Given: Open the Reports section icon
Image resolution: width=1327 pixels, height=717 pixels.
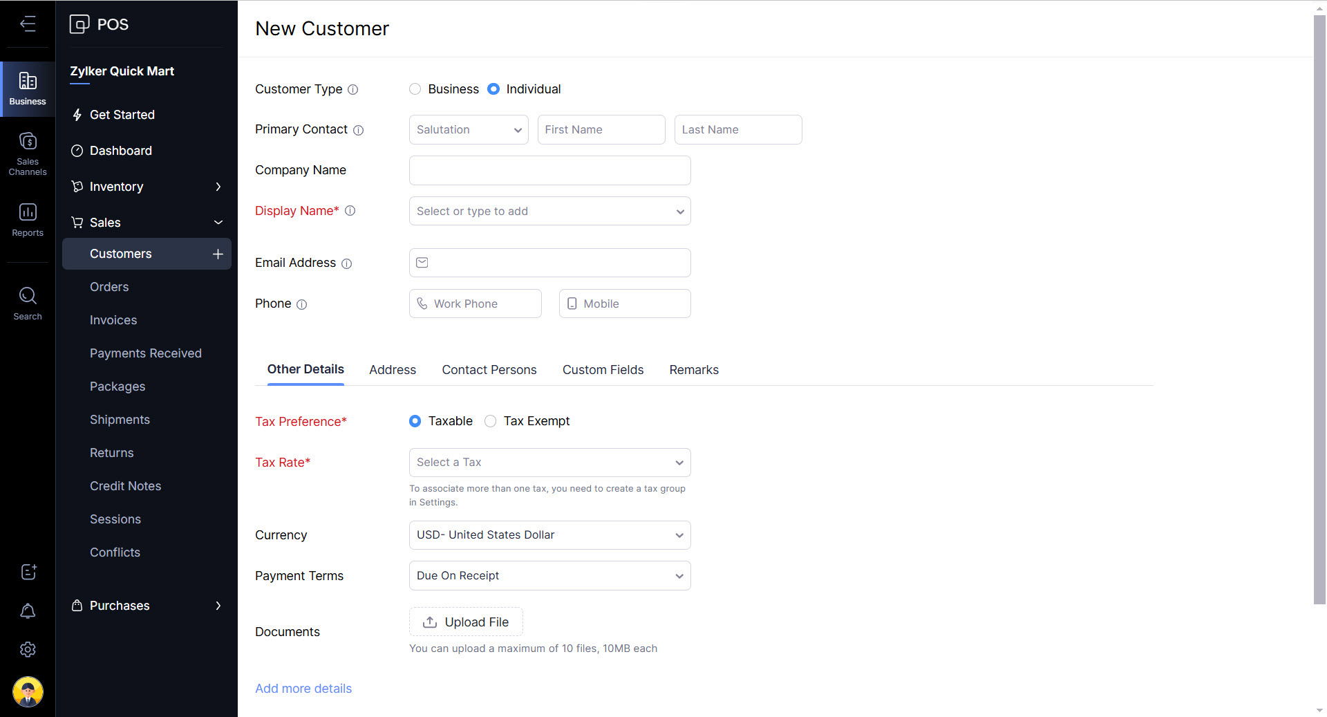Looking at the screenshot, I should point(28,219).
